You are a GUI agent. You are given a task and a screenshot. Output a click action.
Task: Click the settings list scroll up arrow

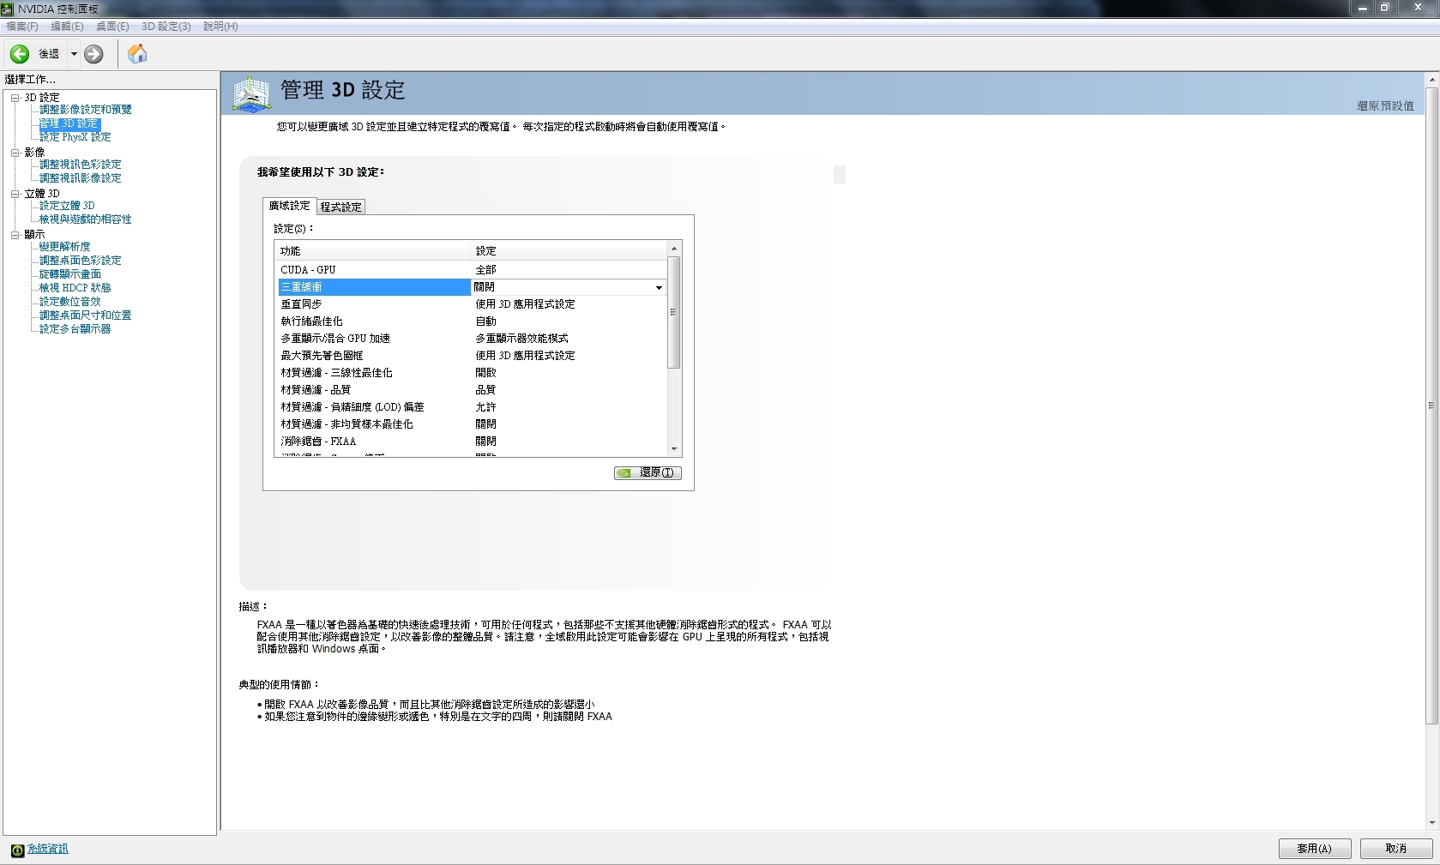674,249
